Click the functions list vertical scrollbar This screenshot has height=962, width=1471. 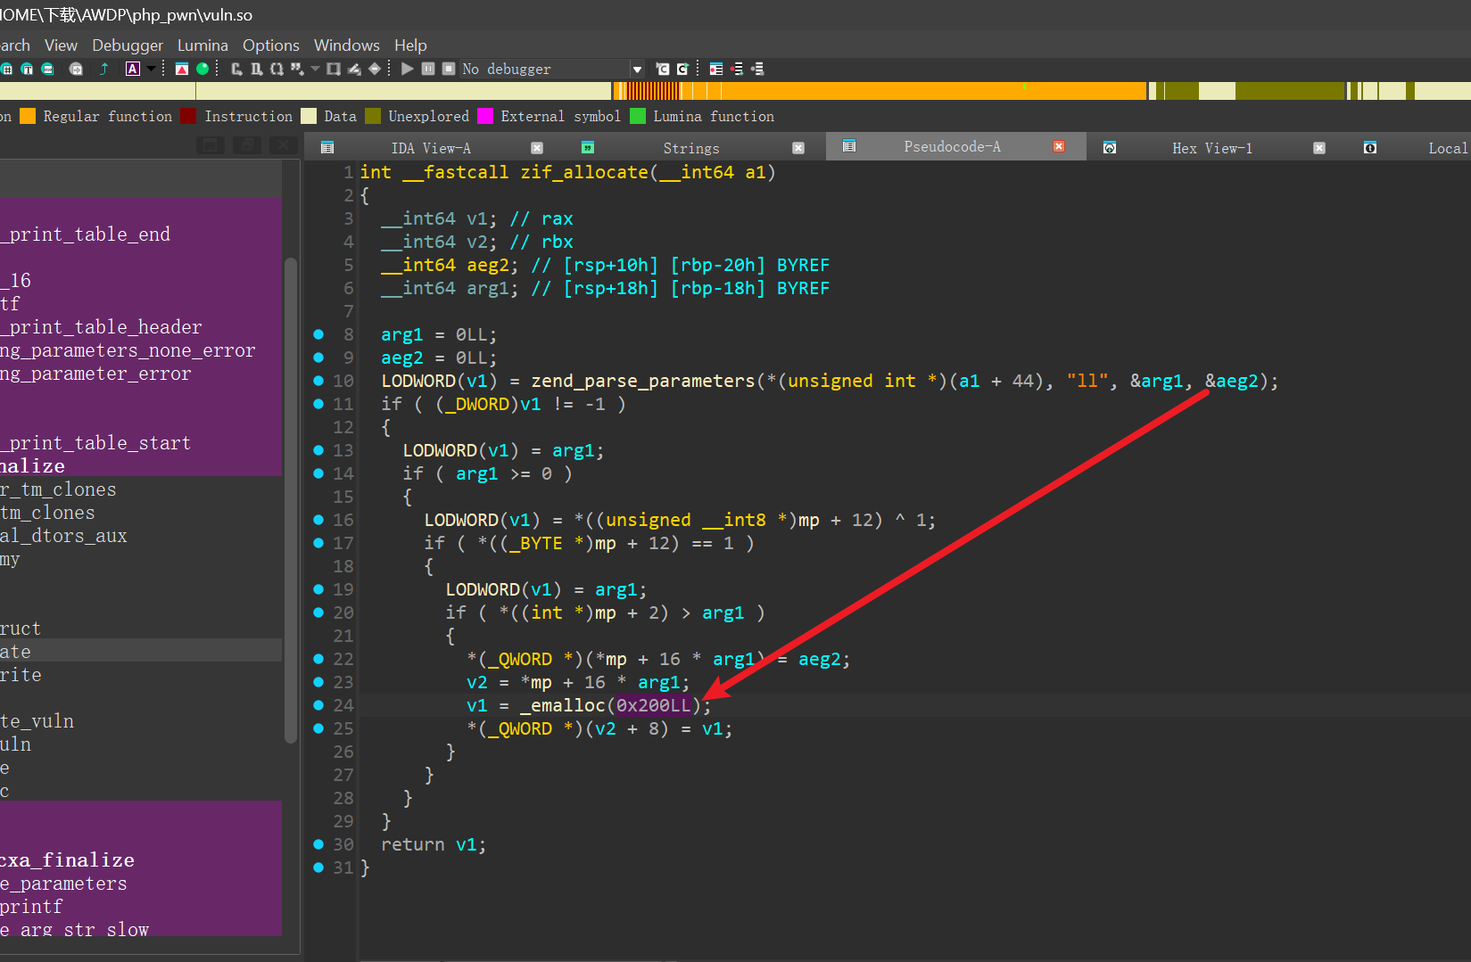(x=290, y=499)
